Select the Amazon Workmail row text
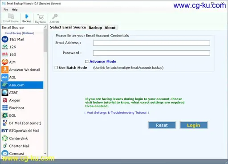The image size is (228, 164). 24,70
